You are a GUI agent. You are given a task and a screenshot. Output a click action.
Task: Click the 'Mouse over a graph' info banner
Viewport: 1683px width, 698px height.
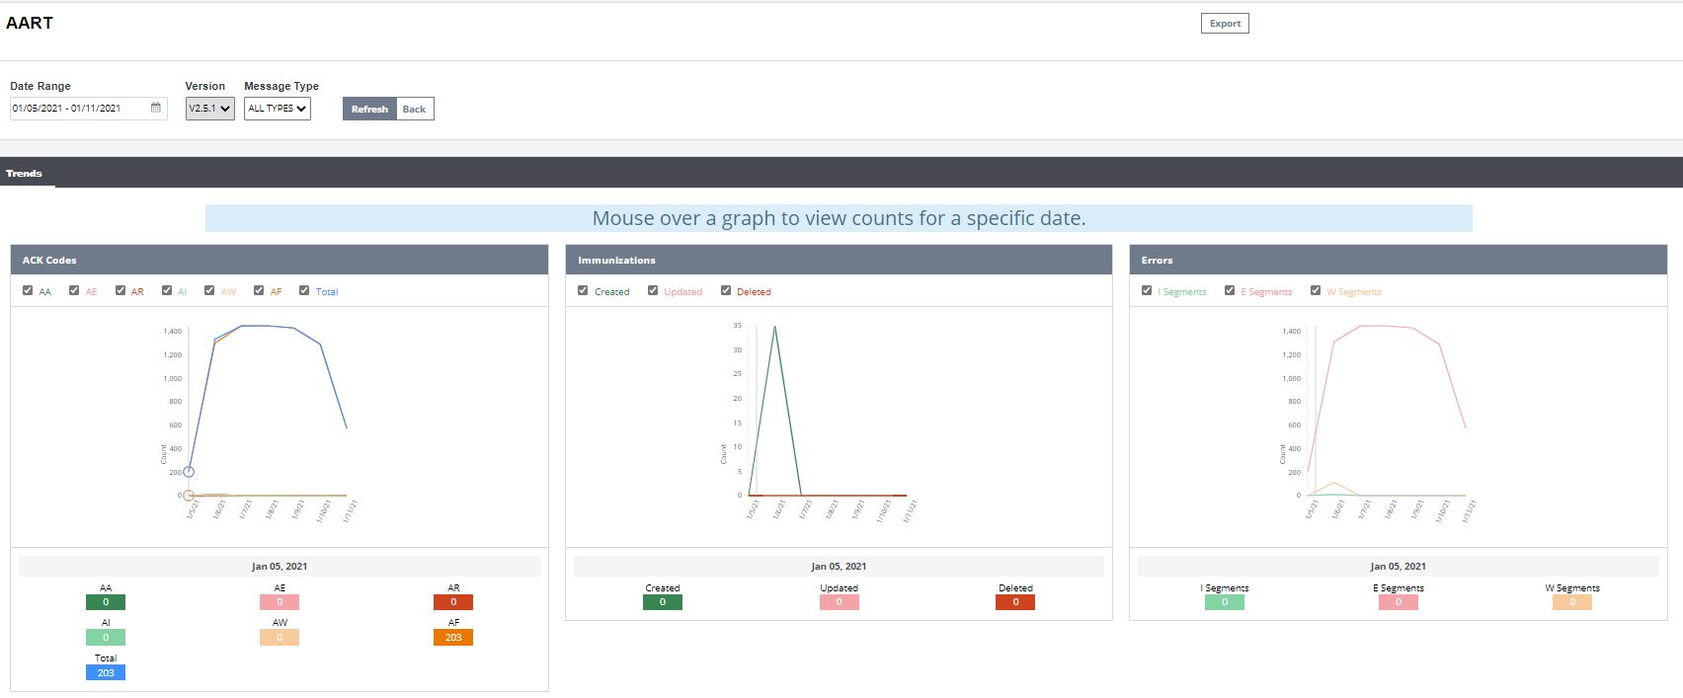839,218
